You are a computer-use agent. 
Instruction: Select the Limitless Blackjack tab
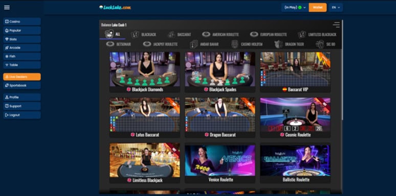pyautogui.click(x=317, y=34)
